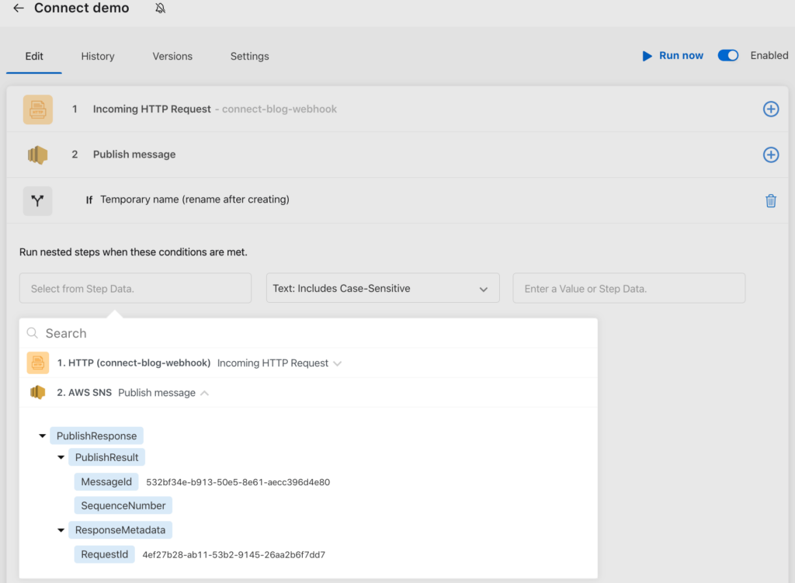Click the Enter a Value or Step Data field
This screenshot has width=795, height=583.
pos(629,289)
